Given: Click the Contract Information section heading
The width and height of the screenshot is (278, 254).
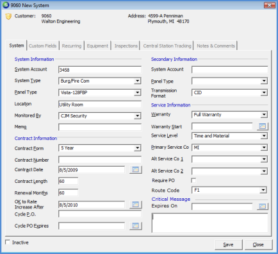Looking at the screenshot, I should click(36, 139).
